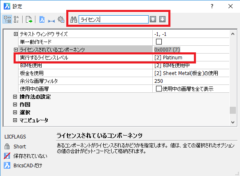Click the lock icon beside Short
240x176 pixels.
coord(7,146)
